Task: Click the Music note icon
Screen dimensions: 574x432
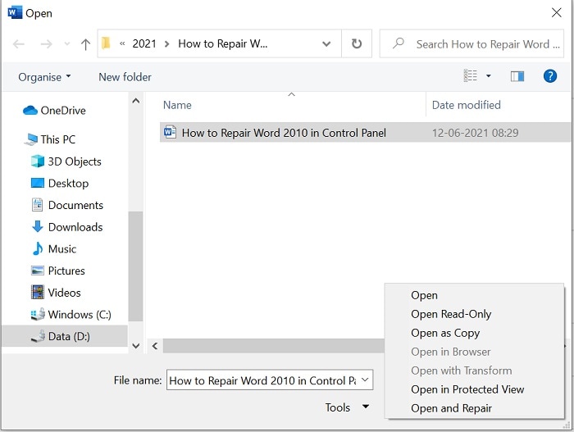Action: (38, 248)
